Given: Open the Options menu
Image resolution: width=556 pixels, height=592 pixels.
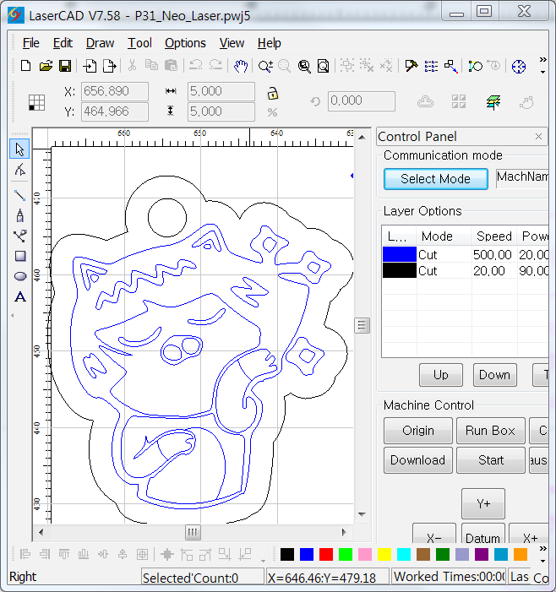Looking at the screenshot, I should point(185,43).
